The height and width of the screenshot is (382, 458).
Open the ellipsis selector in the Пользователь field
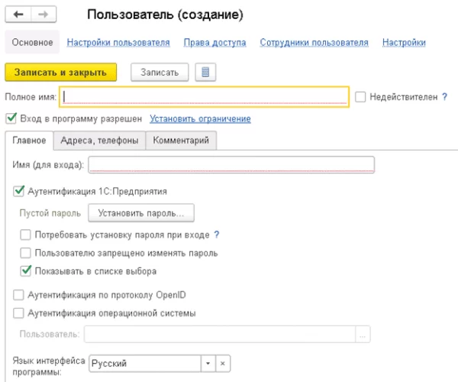363,334
